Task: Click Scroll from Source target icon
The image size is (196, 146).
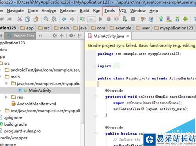Action: coord(54,36)
